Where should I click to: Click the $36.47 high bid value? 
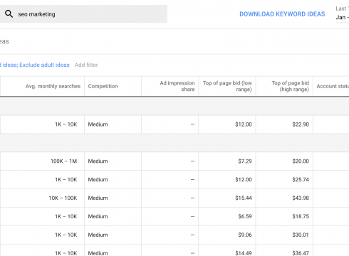pos(301,253)
